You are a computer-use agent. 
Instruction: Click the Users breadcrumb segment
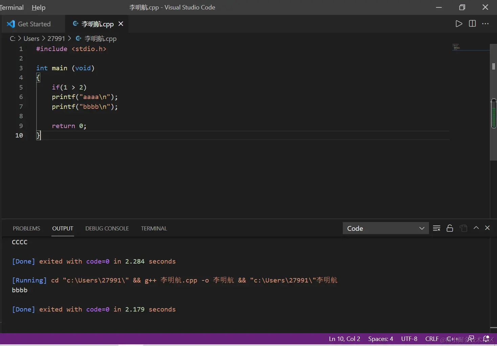pyautogui.click(x=31, y=39)
